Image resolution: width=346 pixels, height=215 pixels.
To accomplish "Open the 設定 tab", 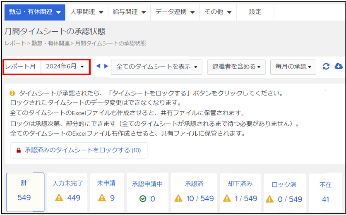I will 255,12.
